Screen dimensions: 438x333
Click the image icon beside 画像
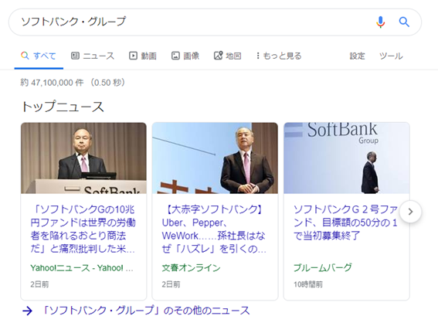coord(175,56)
